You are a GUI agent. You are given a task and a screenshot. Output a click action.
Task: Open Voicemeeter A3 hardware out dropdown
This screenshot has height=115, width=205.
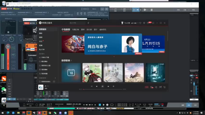(x=85, y=14)
